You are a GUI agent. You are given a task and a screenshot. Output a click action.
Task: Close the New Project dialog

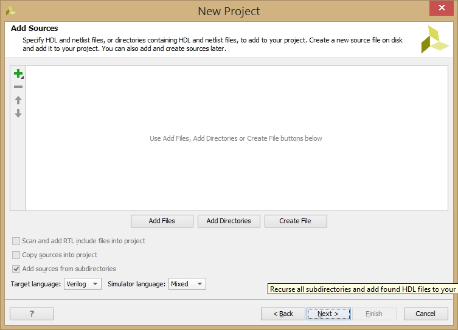(442, 8)
